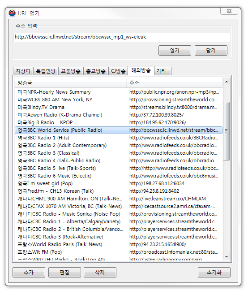The image size is (248, 299).
Task: Sort by the 방송국 column header
Action: tap(70, 83)
